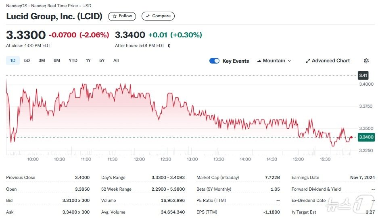Click the after-hours moon icon
Viewport: 378px width, 218px height.
coord(169,45)
